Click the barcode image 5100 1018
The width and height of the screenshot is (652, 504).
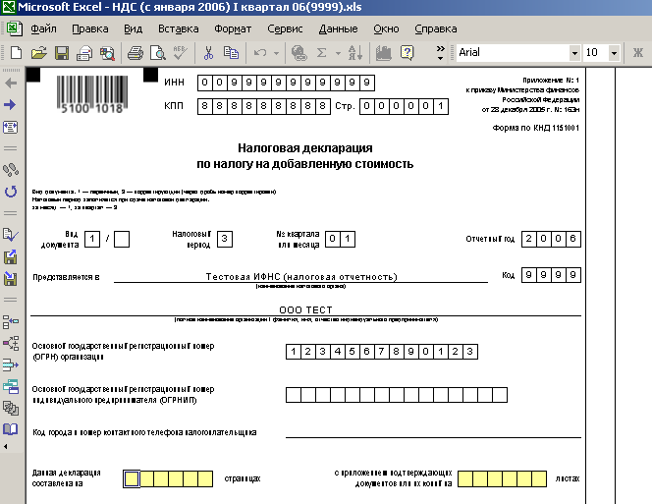[x=92, y=94]
